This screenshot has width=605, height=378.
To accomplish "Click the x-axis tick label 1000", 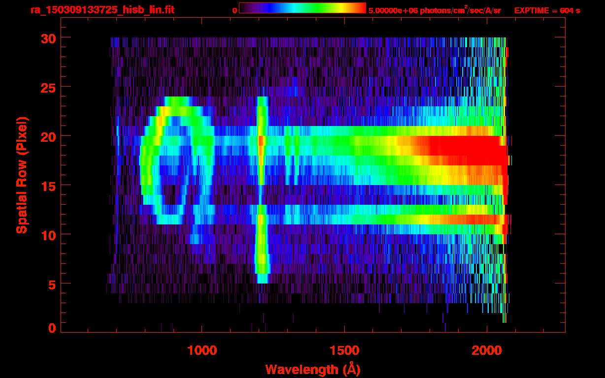I will click(x=202, y=350).
